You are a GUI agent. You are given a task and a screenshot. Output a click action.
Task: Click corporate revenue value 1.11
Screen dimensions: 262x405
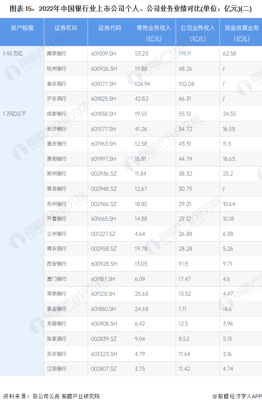pyautogui.click(x=182, y=309)
